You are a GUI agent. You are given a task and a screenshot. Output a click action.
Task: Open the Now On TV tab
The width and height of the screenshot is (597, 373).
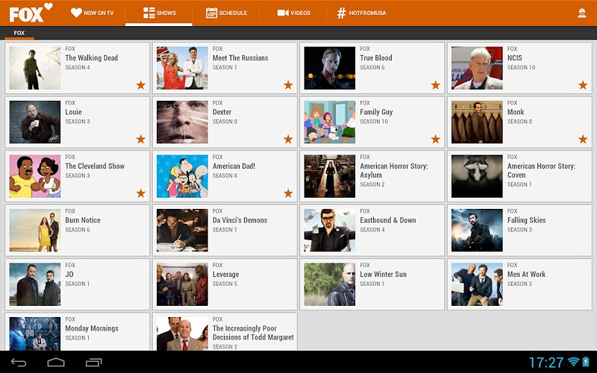click(92, 13)
